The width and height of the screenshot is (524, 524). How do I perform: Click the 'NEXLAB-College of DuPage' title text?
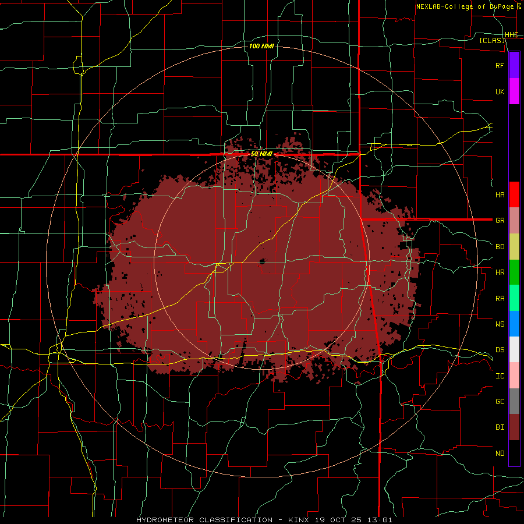465,6
